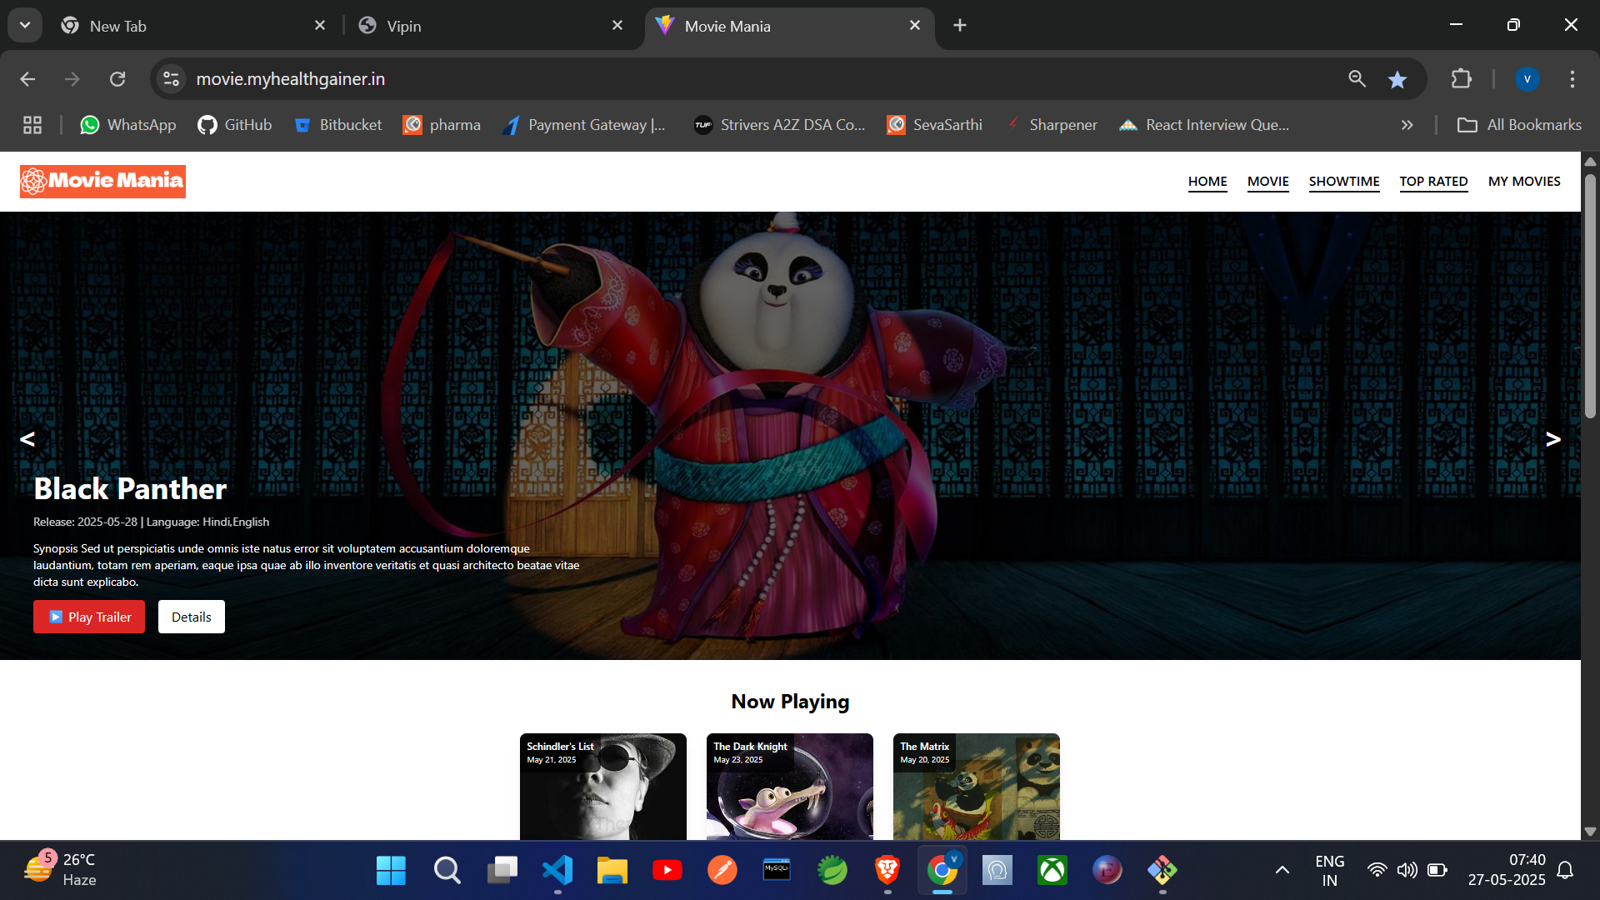1600x900 pixels.
Task: Open the TOP RATED nav link
Action: tap(1433, 182)
